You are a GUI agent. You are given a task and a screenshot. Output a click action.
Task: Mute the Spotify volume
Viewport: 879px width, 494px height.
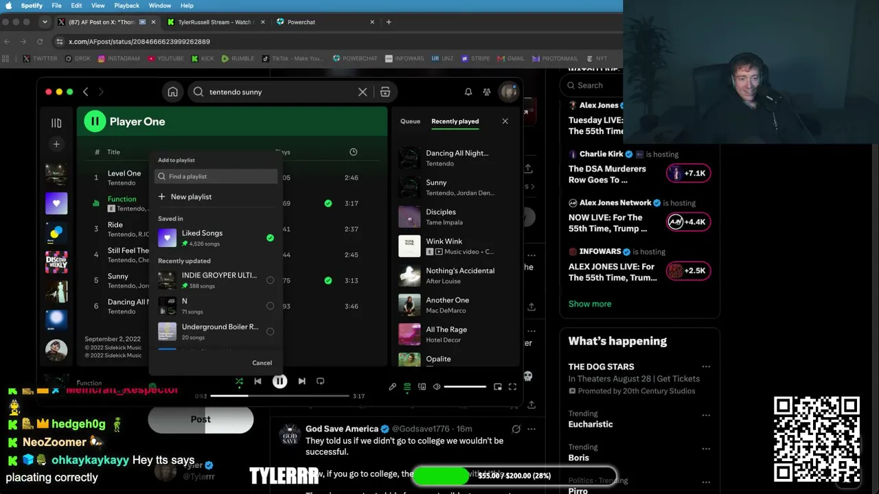(x=437, y=387)
